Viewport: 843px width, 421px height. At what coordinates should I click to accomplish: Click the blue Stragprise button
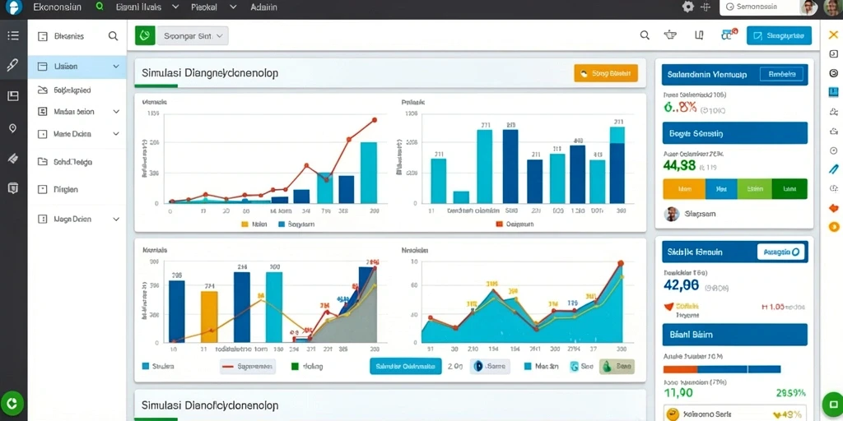click(779, 36)
